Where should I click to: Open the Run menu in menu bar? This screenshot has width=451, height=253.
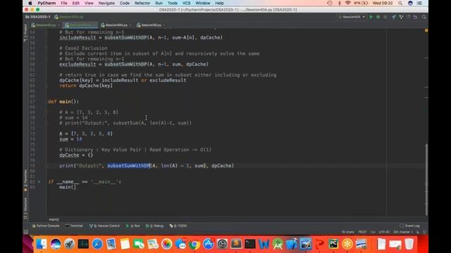[x=159, y=3]
